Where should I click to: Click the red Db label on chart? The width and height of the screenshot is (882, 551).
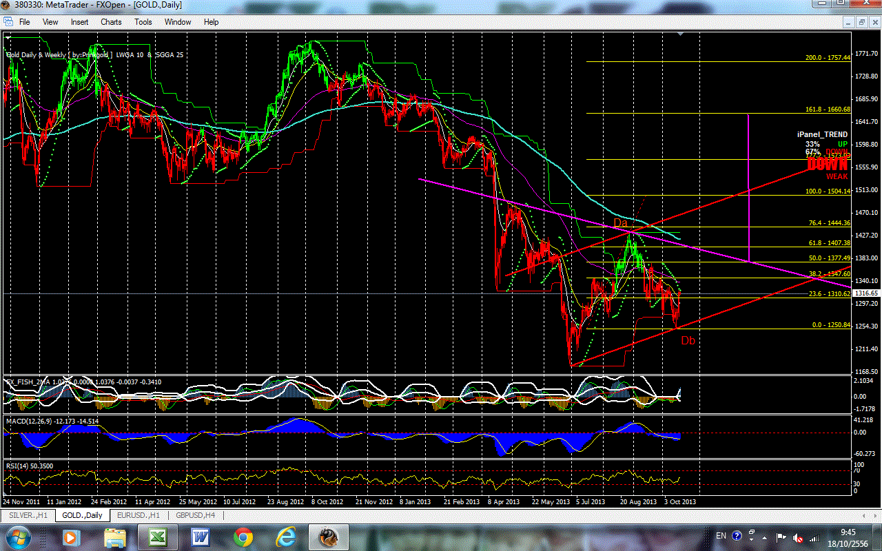click(688, 340)
